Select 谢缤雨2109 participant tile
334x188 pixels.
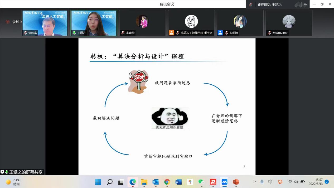(289, 23)
